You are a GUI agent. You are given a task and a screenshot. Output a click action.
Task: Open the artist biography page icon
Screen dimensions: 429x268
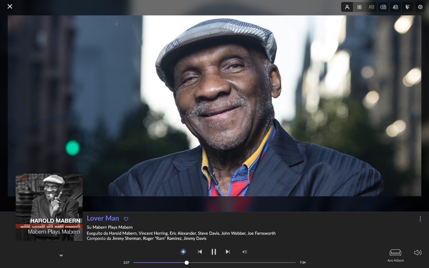tap(395, 7)
